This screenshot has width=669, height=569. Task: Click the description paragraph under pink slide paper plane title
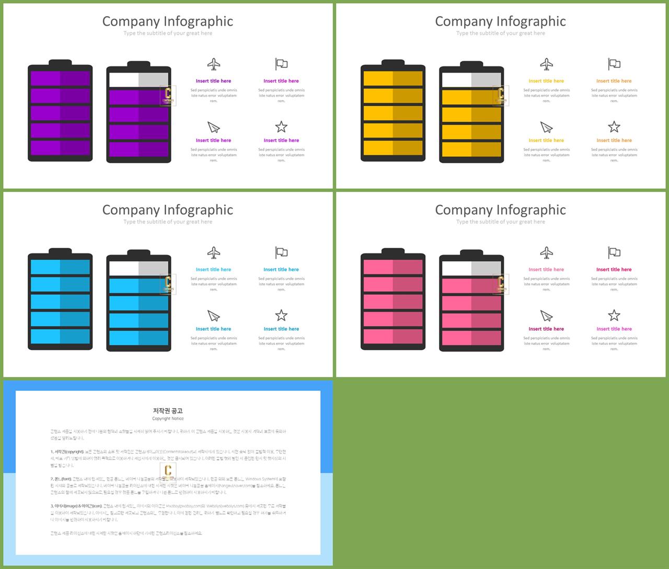coord(547,344)
